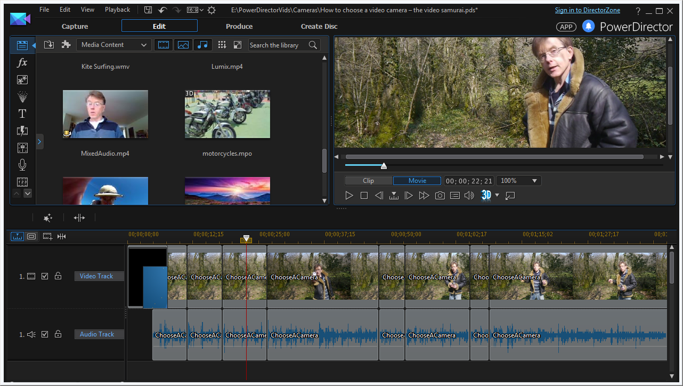Open the Voice-Over Recording microphone icon

[22, 165]
